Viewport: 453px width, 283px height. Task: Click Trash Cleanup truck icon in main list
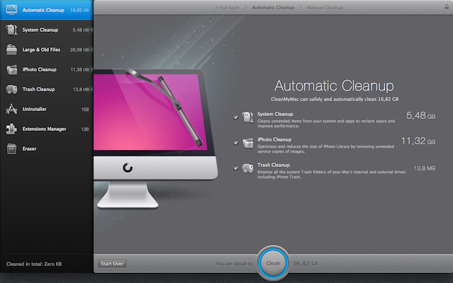[x=248, y=168]
